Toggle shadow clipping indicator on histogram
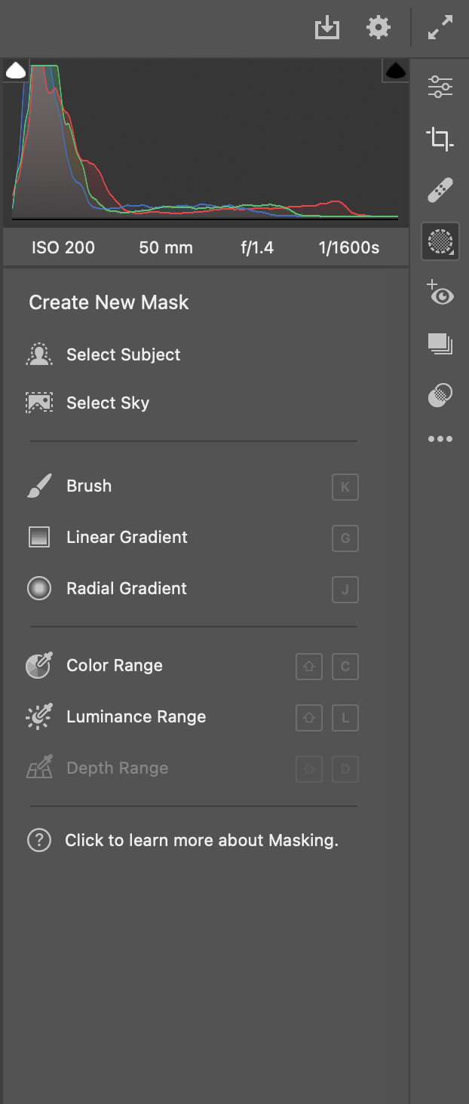 (17, 70)
